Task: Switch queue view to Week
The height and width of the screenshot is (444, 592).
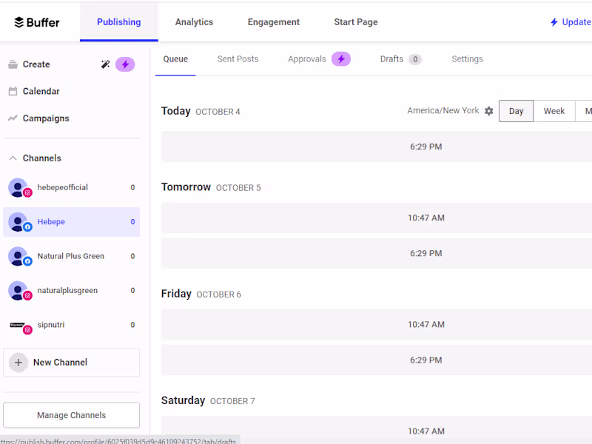Action: click(554, 111)
